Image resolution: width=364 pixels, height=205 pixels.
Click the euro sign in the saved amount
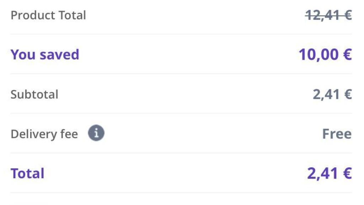point(348,54)
